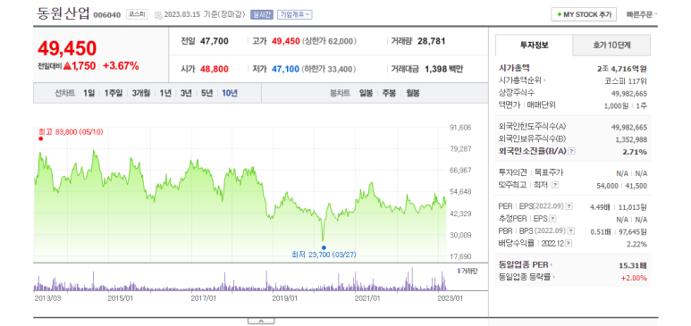Switch to the 호가10단계 tab
Viewport: 691px width, 326px height.
(x=611, y=45)
